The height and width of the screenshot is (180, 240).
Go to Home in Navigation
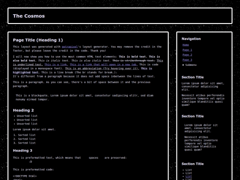186,45
